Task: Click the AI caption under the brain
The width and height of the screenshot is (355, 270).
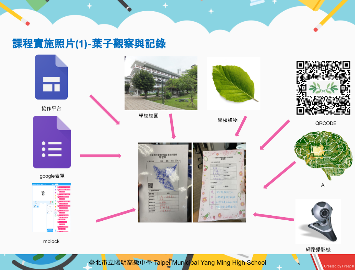Action: 323,185
